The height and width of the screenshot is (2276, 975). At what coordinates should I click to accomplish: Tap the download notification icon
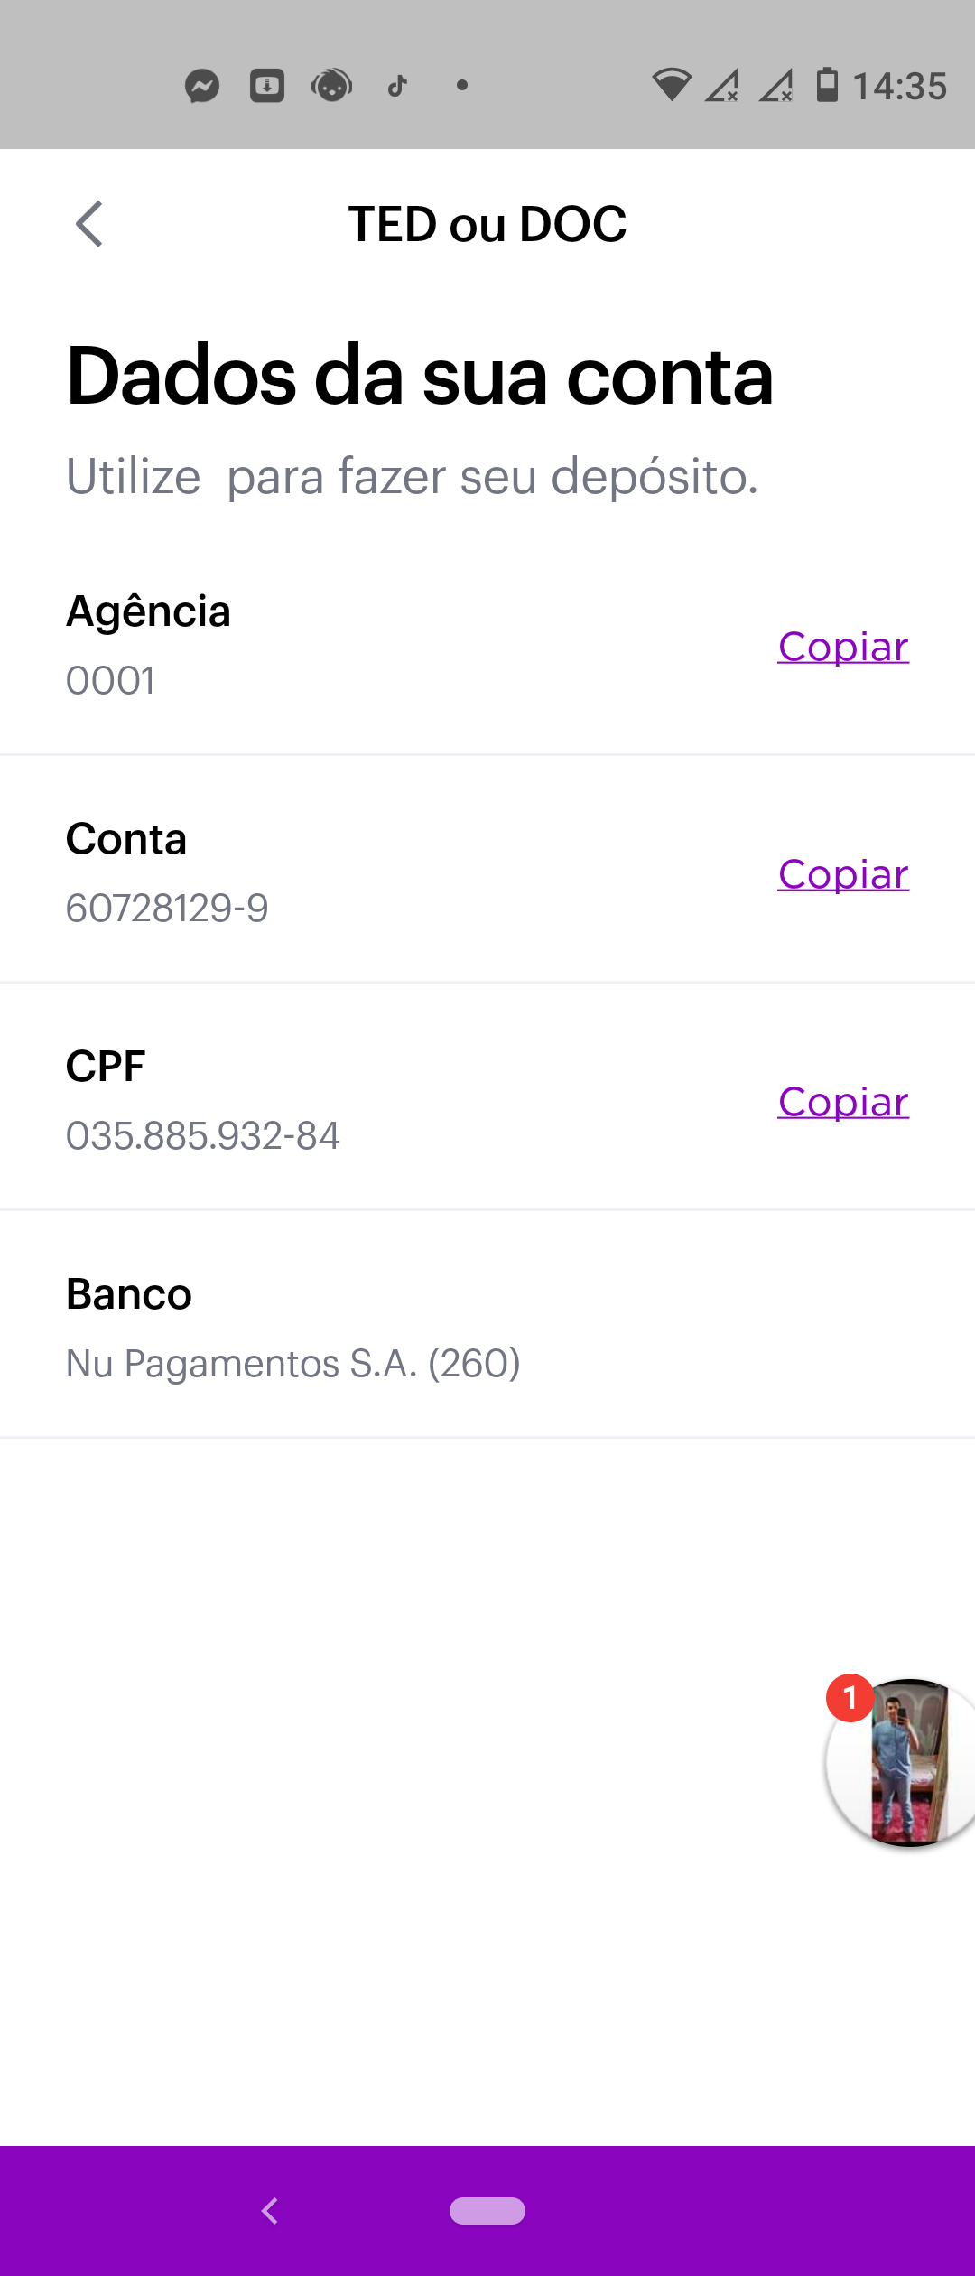[x=267, y=87]
